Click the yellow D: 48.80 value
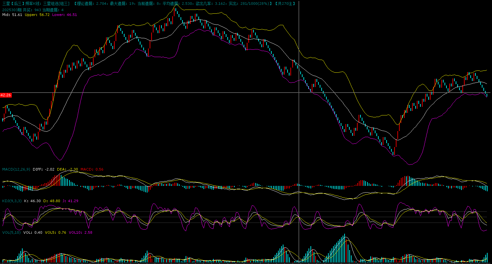 point(52,201)
